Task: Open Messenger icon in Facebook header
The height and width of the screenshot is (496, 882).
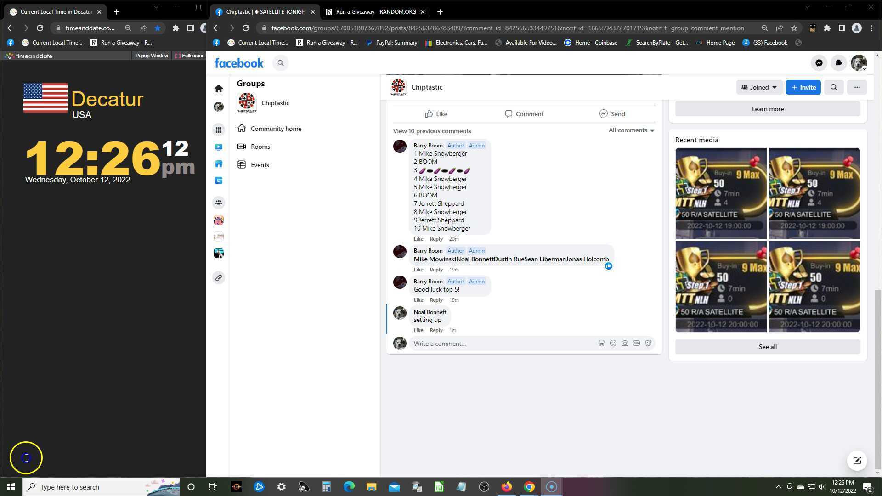Action: pos(819,63)
